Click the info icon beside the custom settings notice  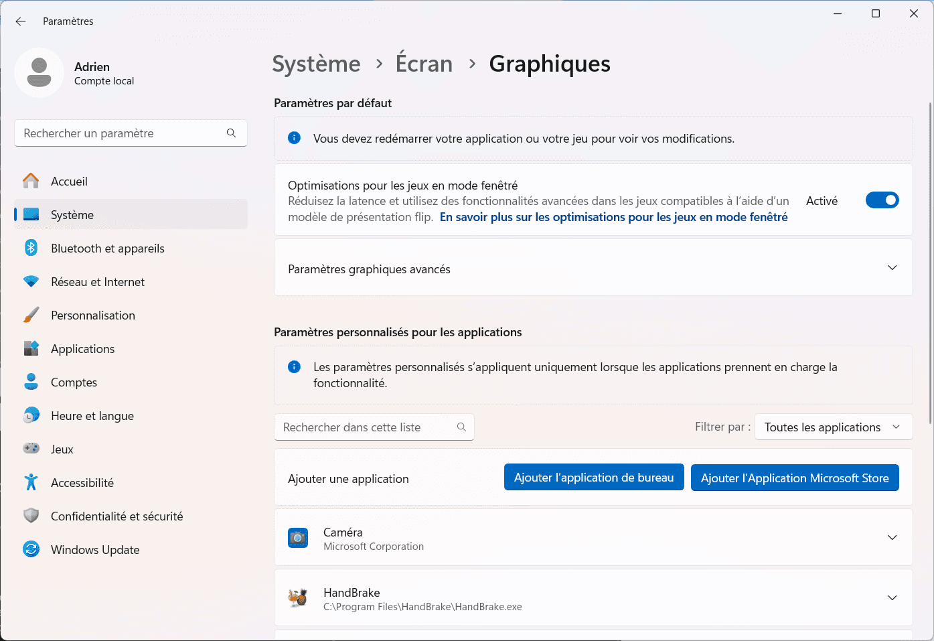[x=294, y=366]
